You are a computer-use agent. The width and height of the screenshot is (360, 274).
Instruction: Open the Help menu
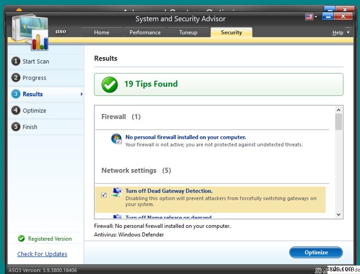coord(338,33)
